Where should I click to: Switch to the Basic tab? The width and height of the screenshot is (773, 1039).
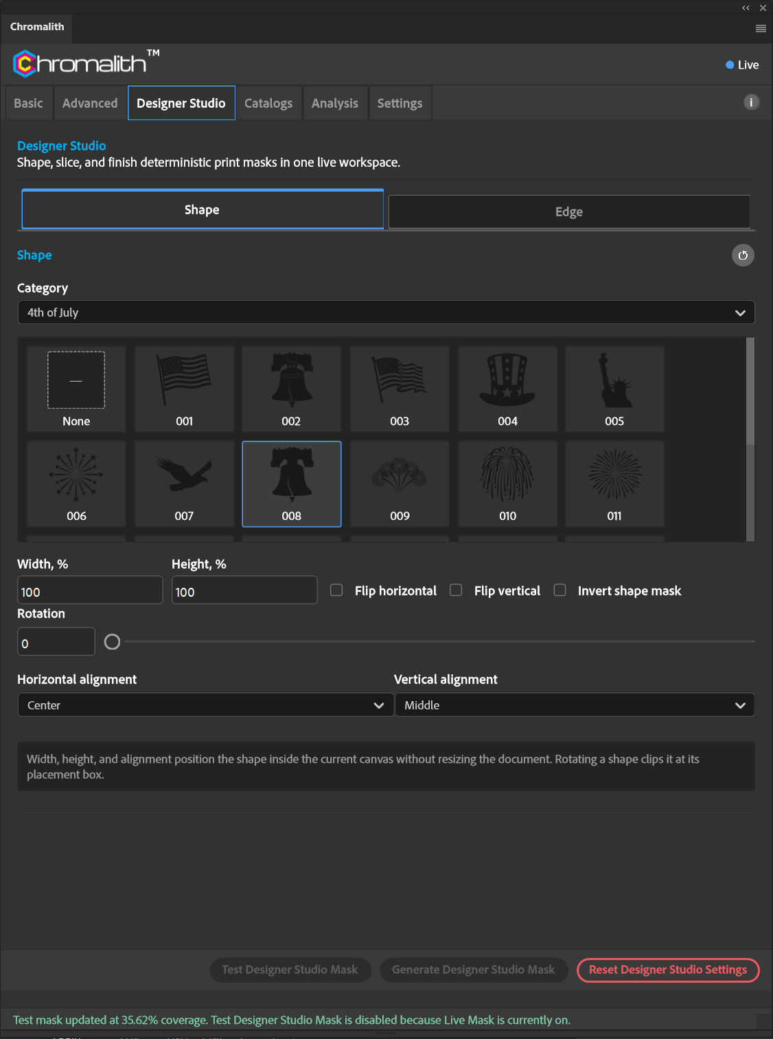[29, 103]
